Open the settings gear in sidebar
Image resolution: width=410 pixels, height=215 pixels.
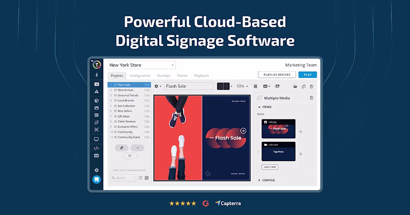97,170
